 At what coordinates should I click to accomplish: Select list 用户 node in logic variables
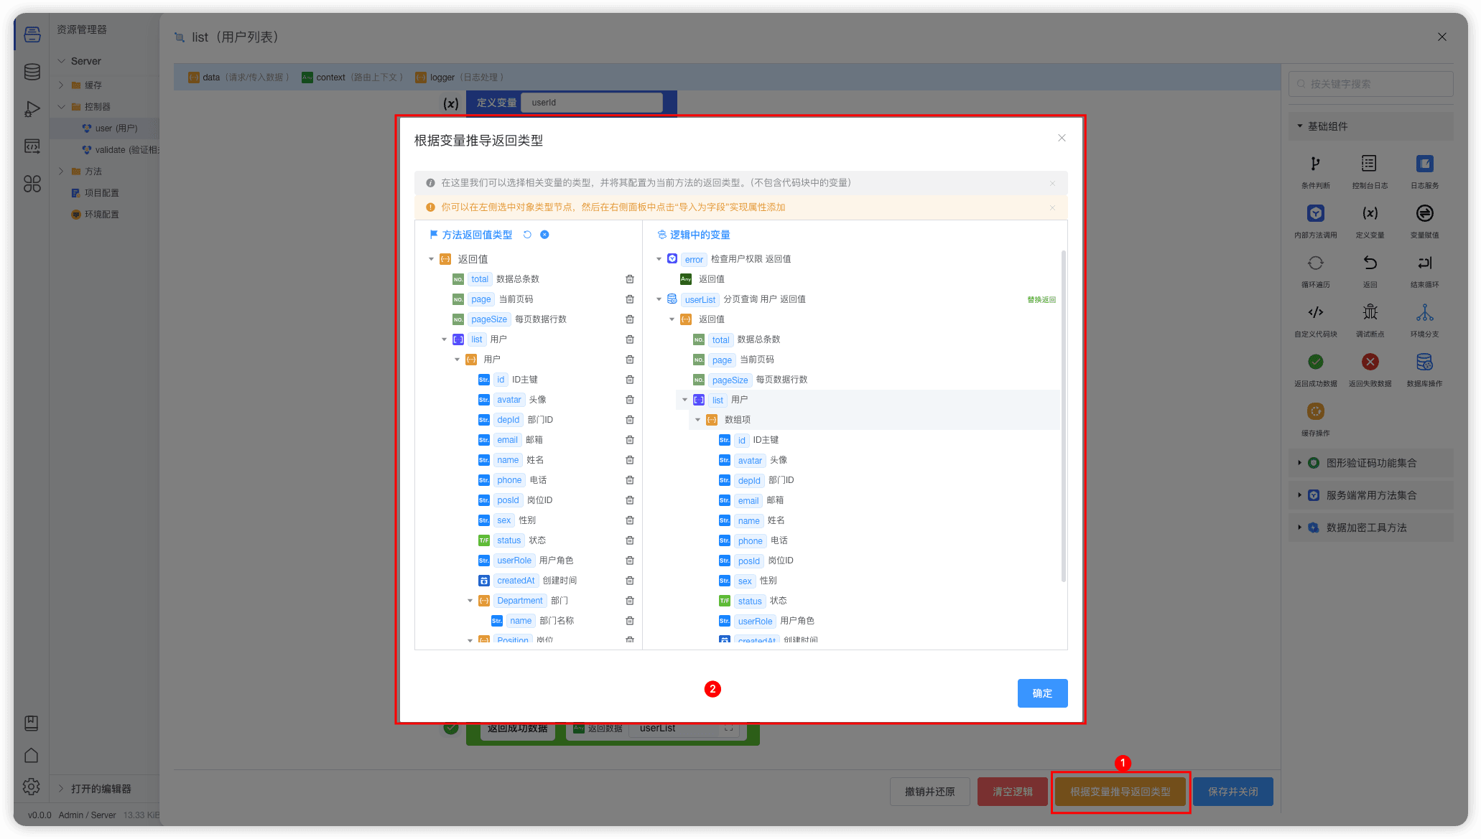click(x=868, y=400)
